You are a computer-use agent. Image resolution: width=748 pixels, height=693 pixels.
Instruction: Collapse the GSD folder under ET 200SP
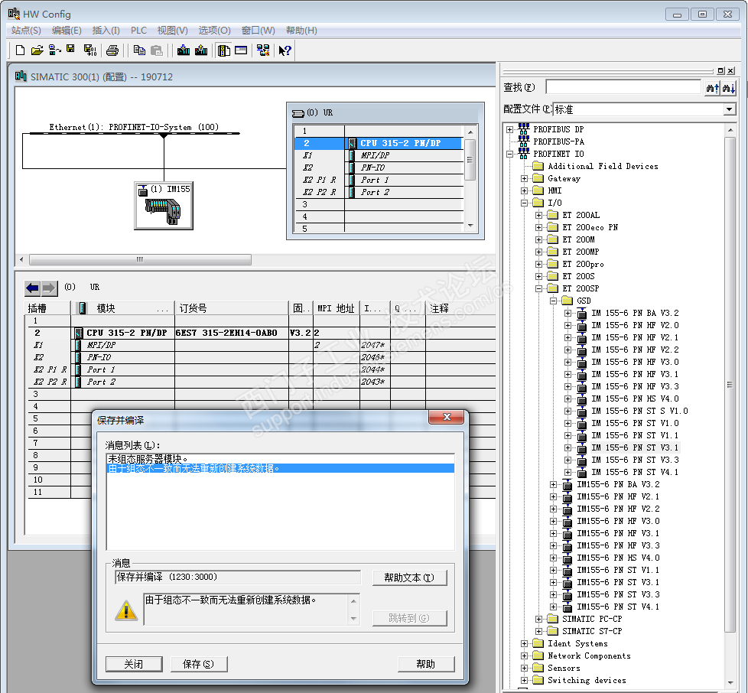click(x=554, y=301)
